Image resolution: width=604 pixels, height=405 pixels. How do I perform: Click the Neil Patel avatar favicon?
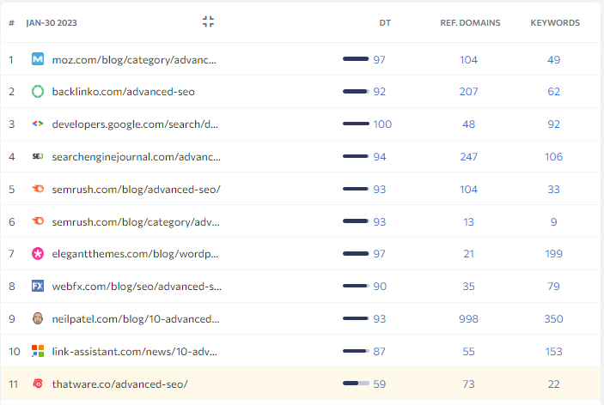coord(38,318)
